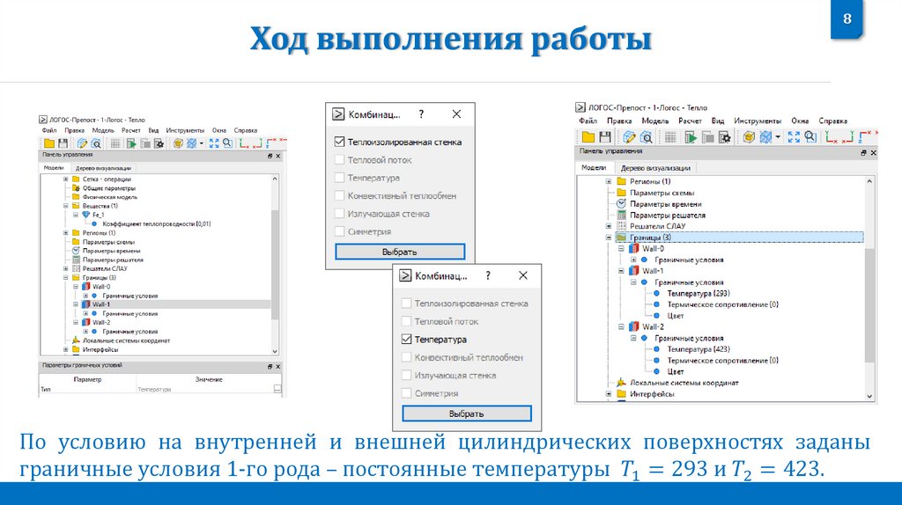Check Теплоизолированная стенка in lower dialog
Image resolution: width=902 pixels, height=505 pixels.
406,303
